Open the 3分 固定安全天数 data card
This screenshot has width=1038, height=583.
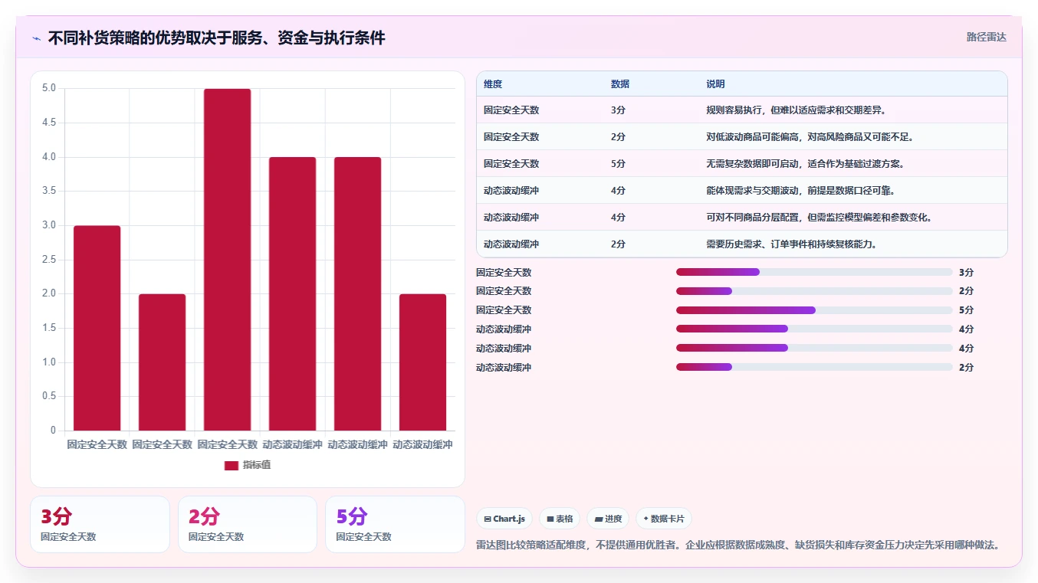[x=100, y=524]
